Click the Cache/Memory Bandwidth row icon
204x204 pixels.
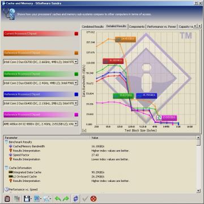point(11,146)
